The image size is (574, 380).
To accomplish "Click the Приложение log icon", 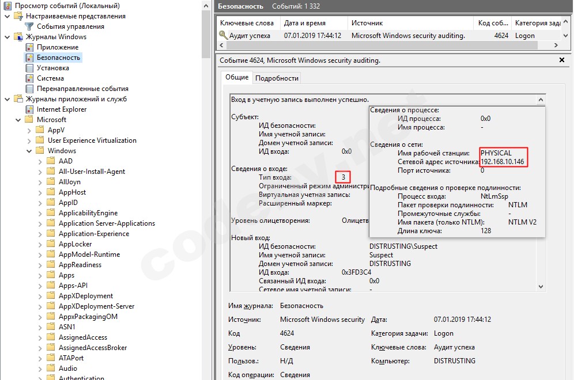I will (29, 47).
